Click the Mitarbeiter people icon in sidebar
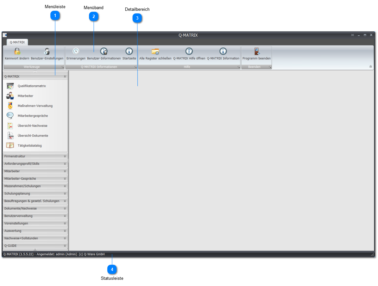 click(x=10, y=96)
